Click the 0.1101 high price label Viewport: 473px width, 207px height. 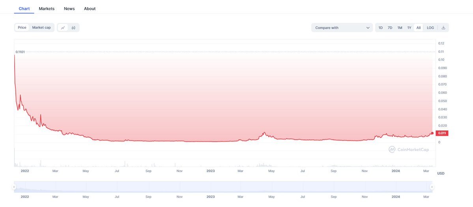tap(20, 52)
